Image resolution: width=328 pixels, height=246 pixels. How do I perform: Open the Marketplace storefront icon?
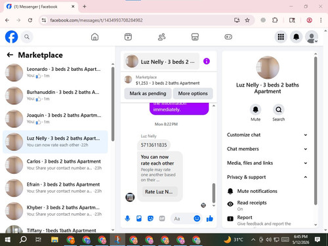coord(195,37)
